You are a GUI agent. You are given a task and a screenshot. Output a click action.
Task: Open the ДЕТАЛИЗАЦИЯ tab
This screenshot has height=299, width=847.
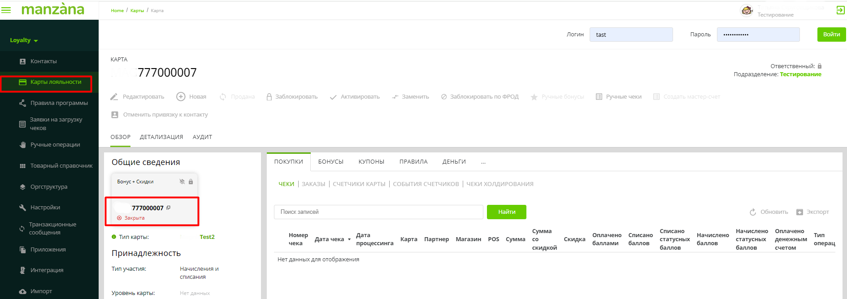click(x=161, y=137)
